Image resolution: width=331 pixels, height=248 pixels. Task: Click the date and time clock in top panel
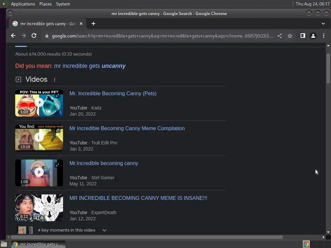coord(313,4)
